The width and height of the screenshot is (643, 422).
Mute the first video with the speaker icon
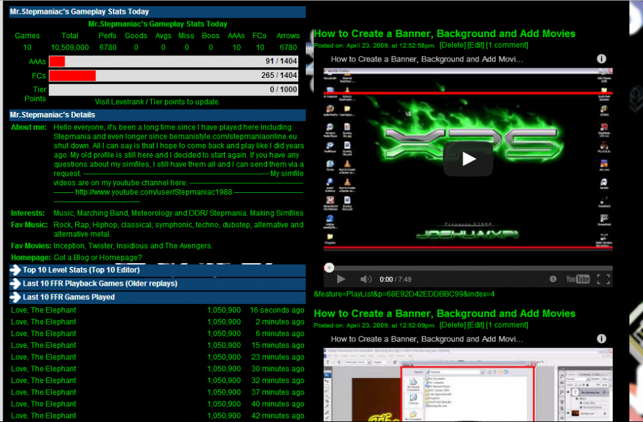(x=366, y=279)
